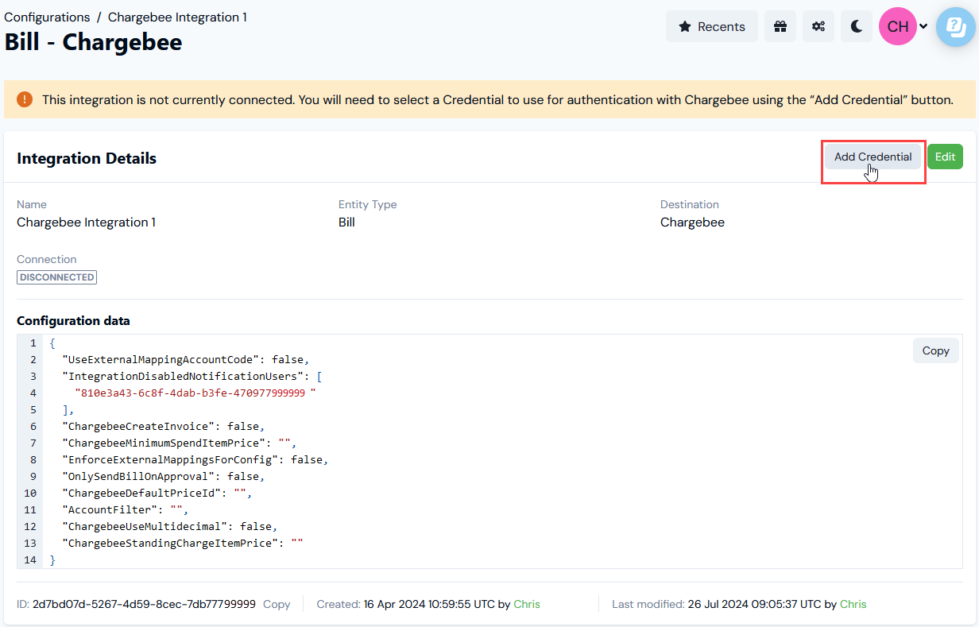This screenshot has width=979, height=627.
Task: Click the Chargebee Integration 1 breadcrumb
Action: pyautogui.click(x=176, y=17)
